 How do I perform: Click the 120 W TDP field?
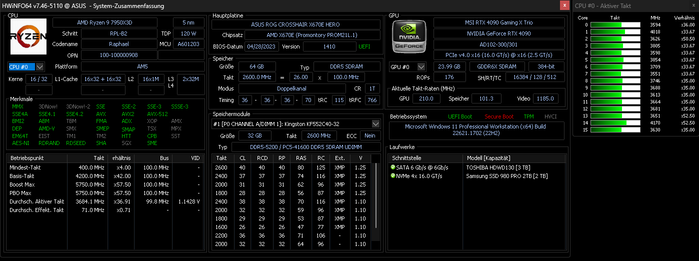coord(188,33)
